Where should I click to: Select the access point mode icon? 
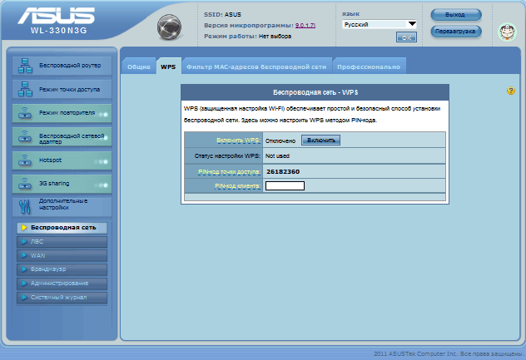pos(24,88)
